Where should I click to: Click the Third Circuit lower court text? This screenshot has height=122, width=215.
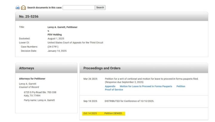click(75, 43)
